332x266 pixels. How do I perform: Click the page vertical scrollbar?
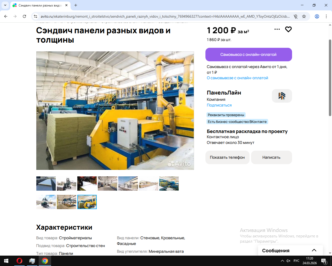[x=330, y=78]
